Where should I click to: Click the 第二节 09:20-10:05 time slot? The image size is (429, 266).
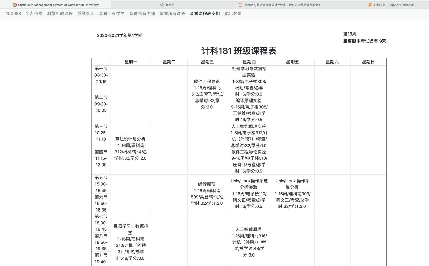point(101,104)
